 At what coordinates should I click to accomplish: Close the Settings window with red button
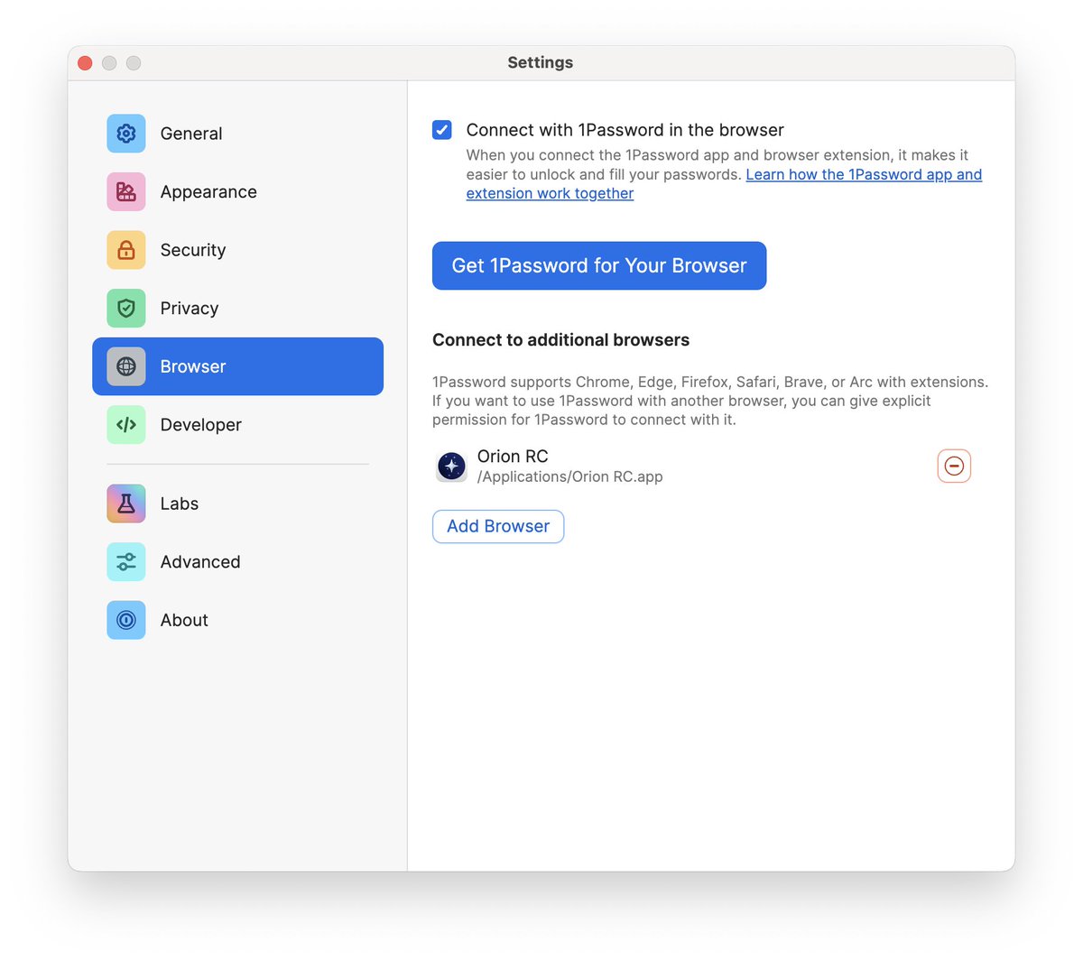[x=85, y=62]
